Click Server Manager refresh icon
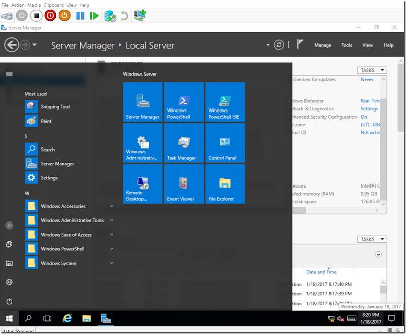This screenshot has height=334, width=406. [x=279, y=45]
